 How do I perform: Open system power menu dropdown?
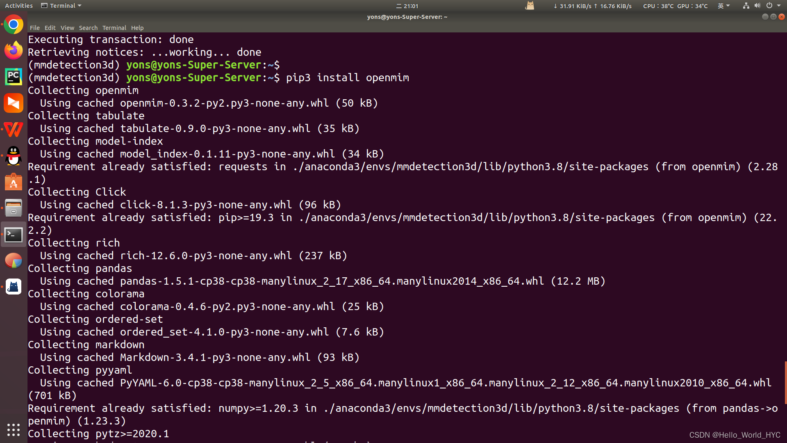[x=773, y=6]
